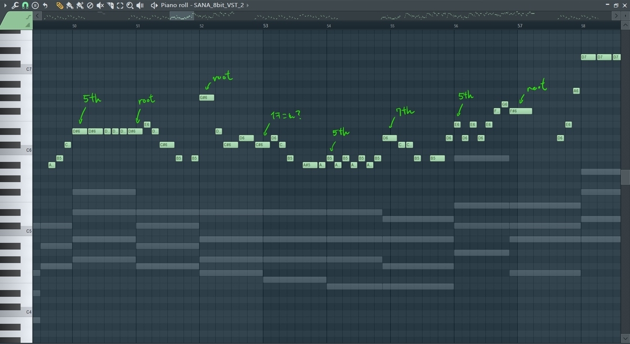The image size is (630, 344).
Task: Select the long F#6 note near bar 57
Action: (520, 111)
